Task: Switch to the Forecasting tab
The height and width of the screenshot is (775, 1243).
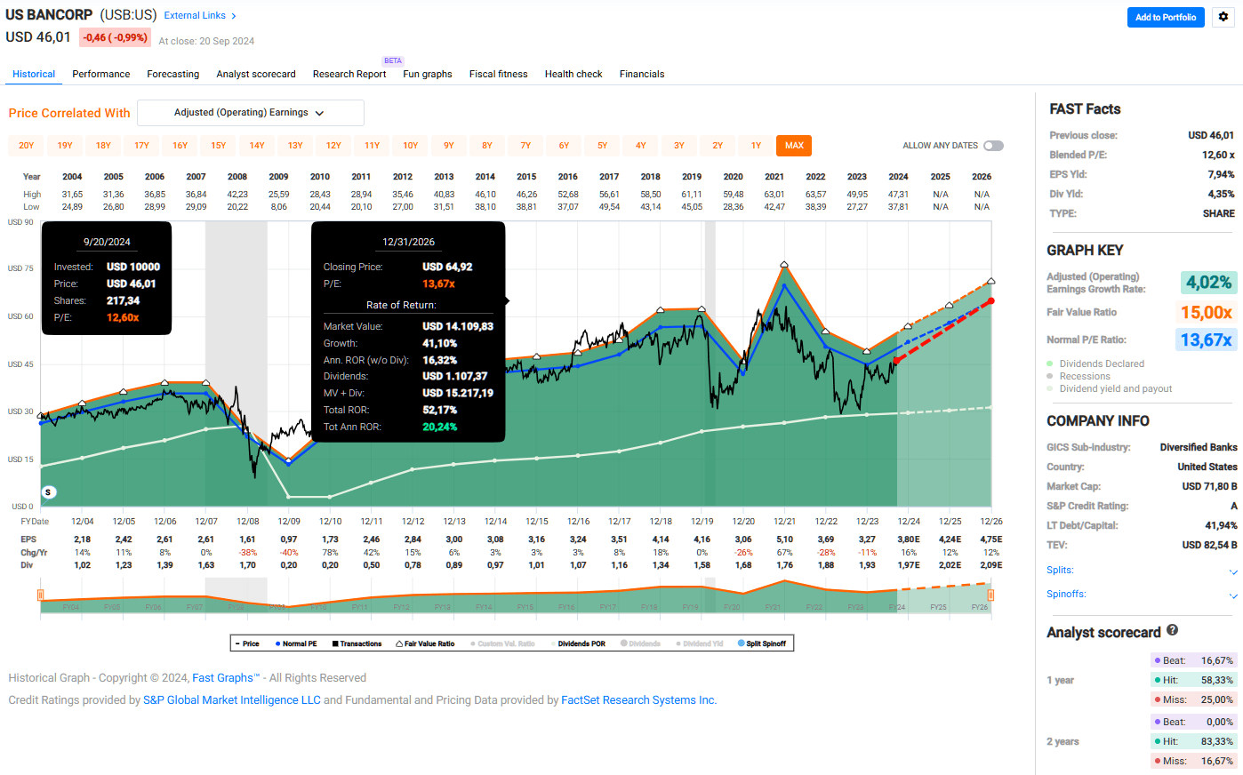Action: (x=172, y=74)
